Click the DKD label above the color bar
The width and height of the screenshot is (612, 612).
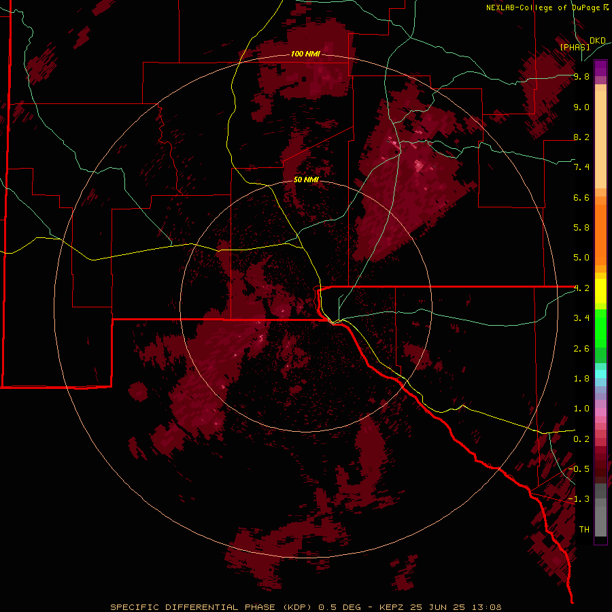coord(598,41)
